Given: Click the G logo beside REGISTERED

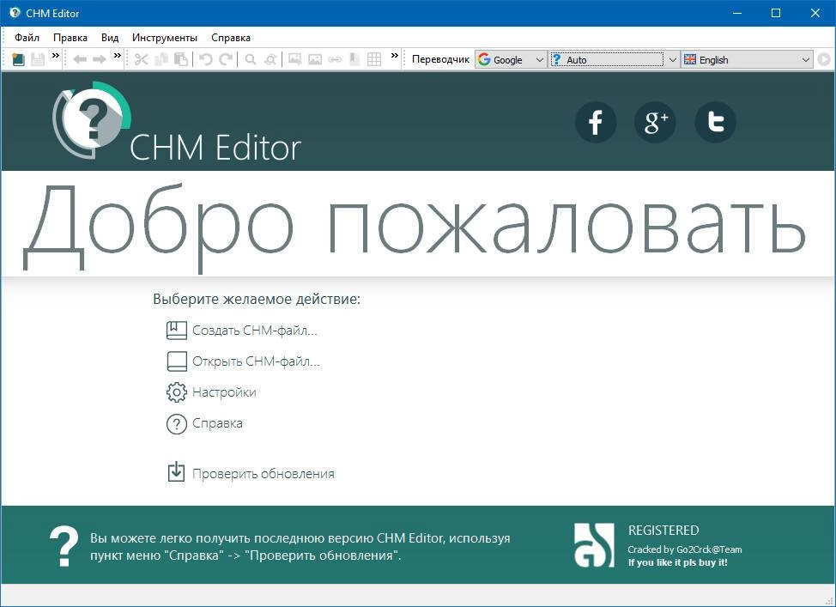Looking at the screenshot, I should coord(594,545).
